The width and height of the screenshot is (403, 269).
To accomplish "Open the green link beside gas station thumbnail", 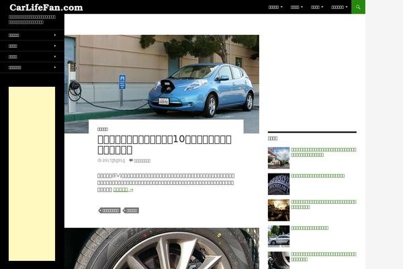I will click(324, 152).
